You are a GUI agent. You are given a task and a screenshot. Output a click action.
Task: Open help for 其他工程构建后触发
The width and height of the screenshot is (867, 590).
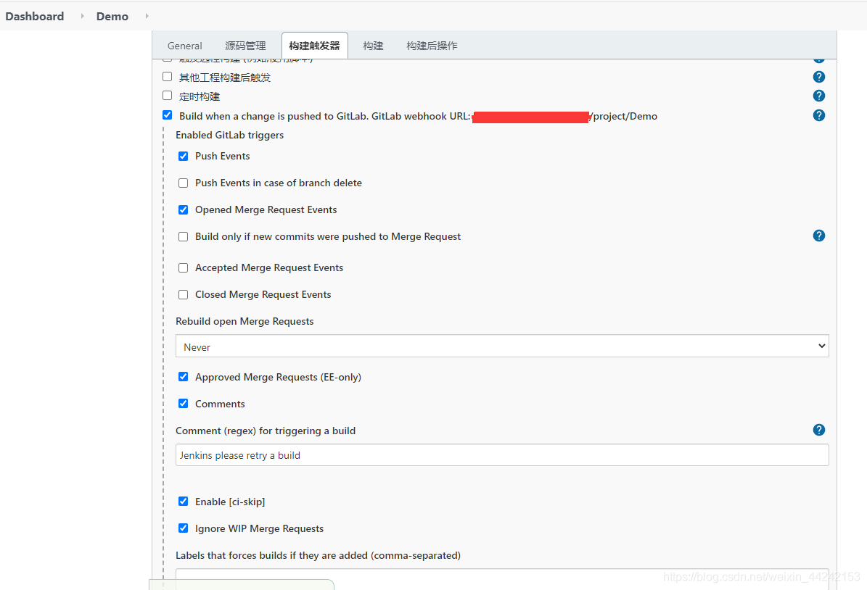(819, 77)
